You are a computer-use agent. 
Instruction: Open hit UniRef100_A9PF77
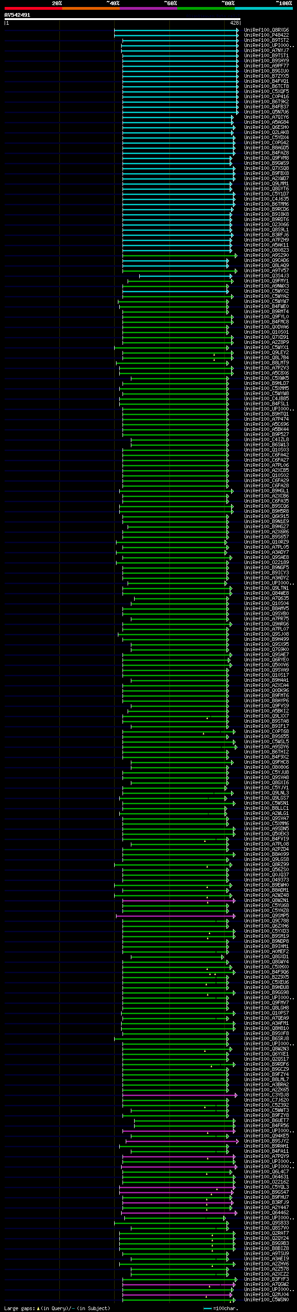coord(266,66)
